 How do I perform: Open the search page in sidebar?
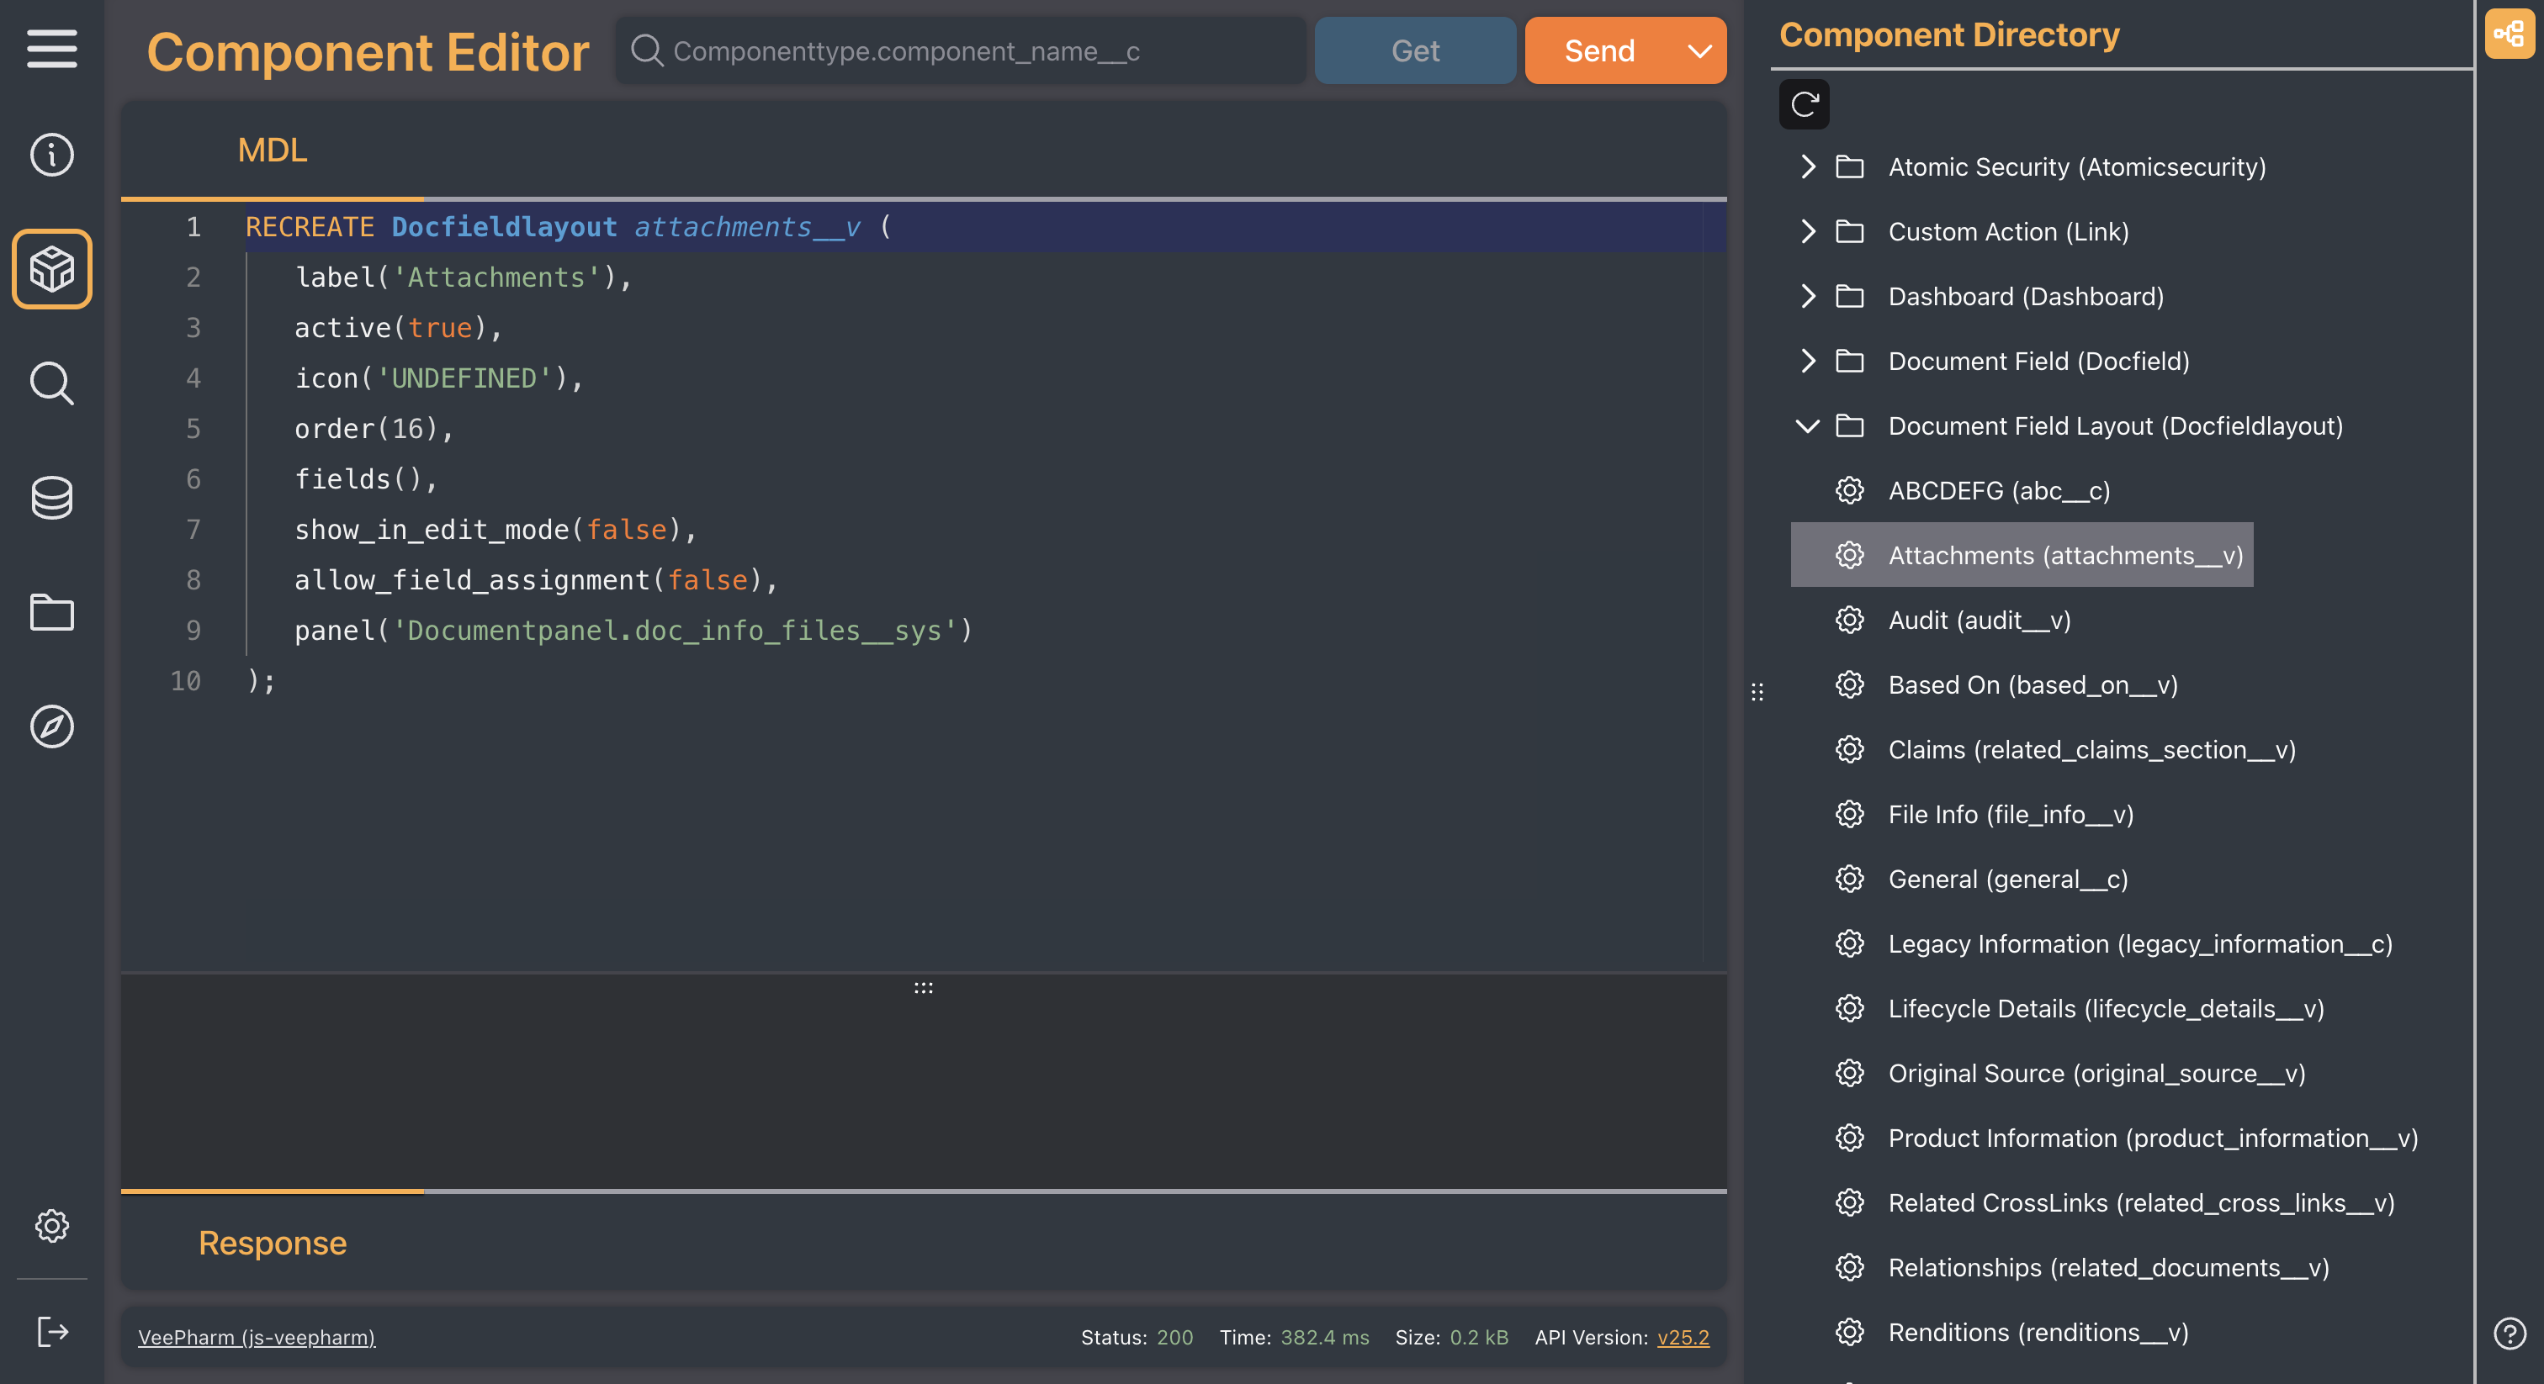[x=51, y=383]
